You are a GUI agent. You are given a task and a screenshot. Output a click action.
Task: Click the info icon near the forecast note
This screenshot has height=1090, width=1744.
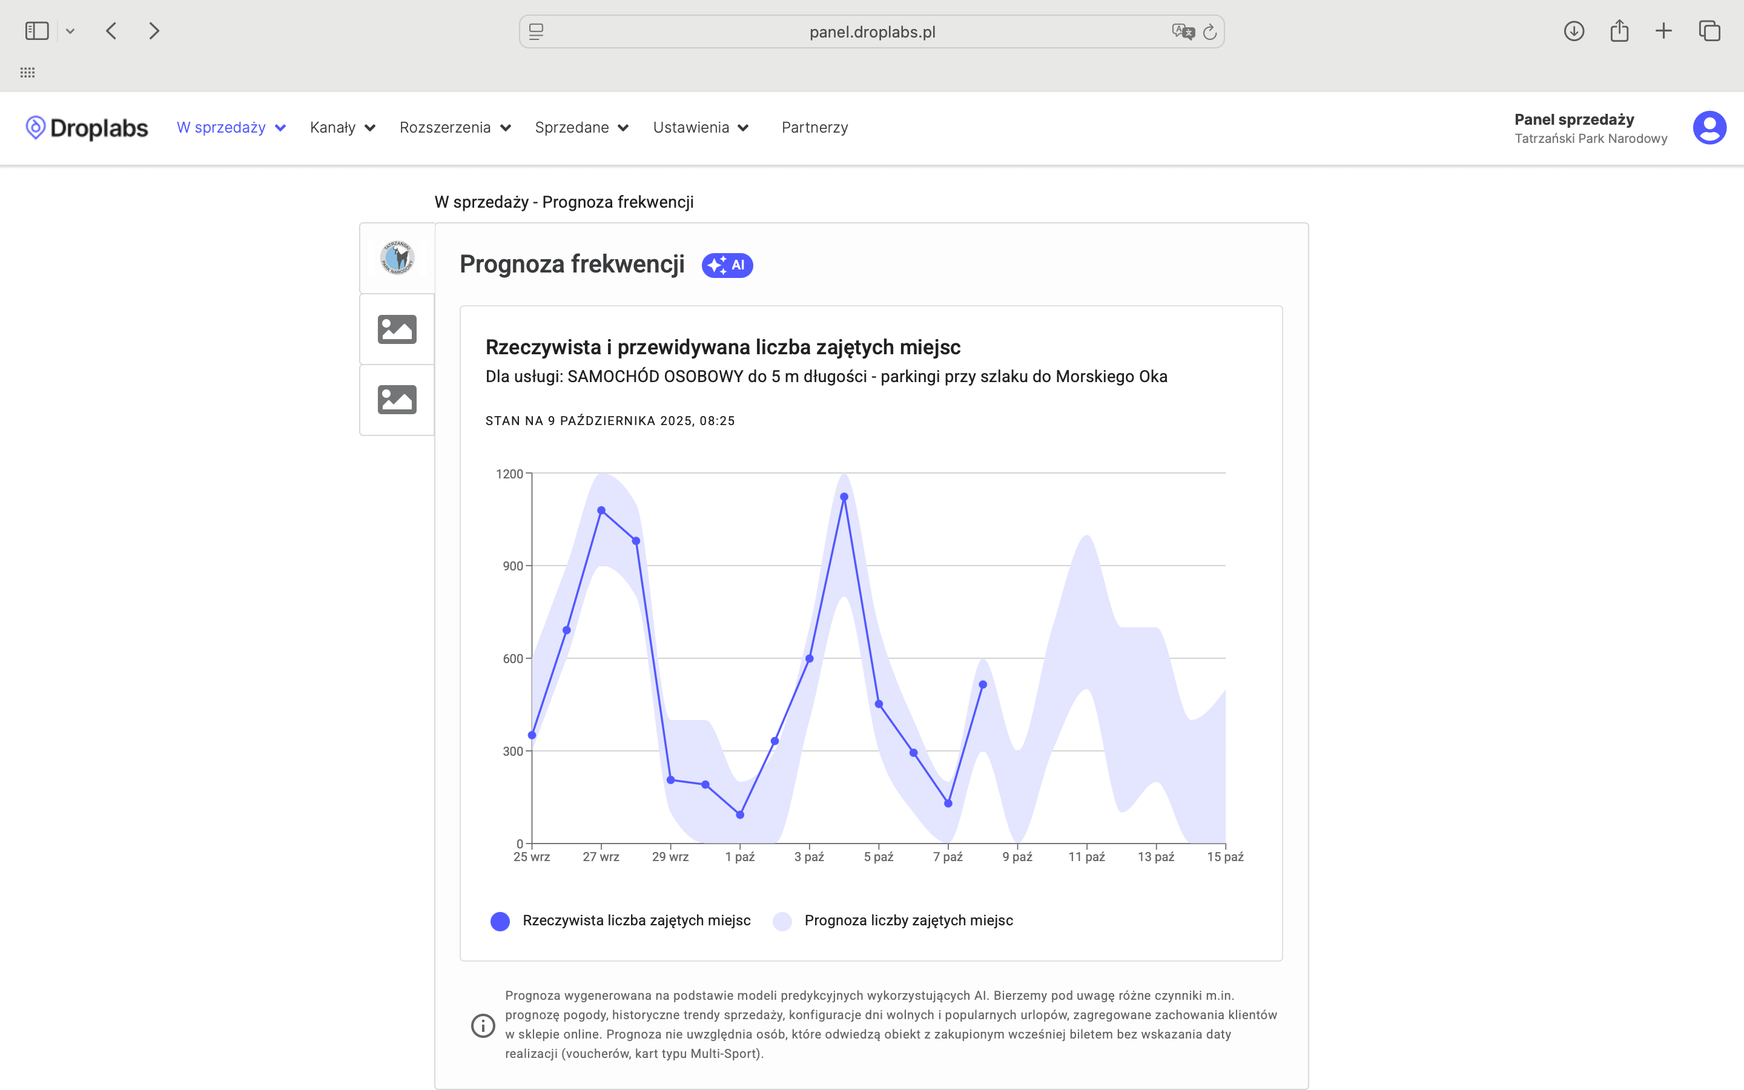pos(483,1025)
